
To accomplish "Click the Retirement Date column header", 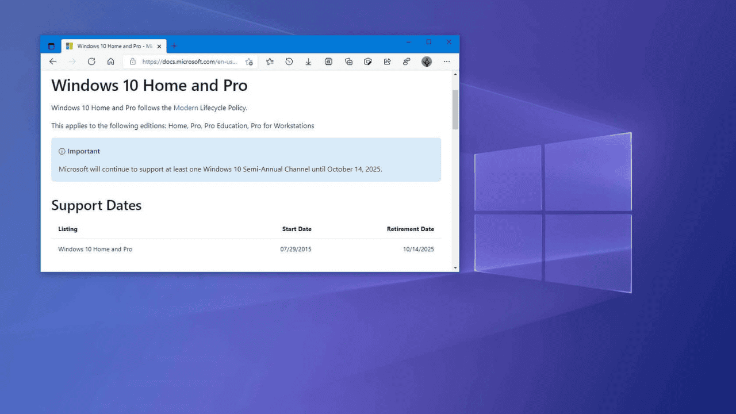I will (411, 229).
